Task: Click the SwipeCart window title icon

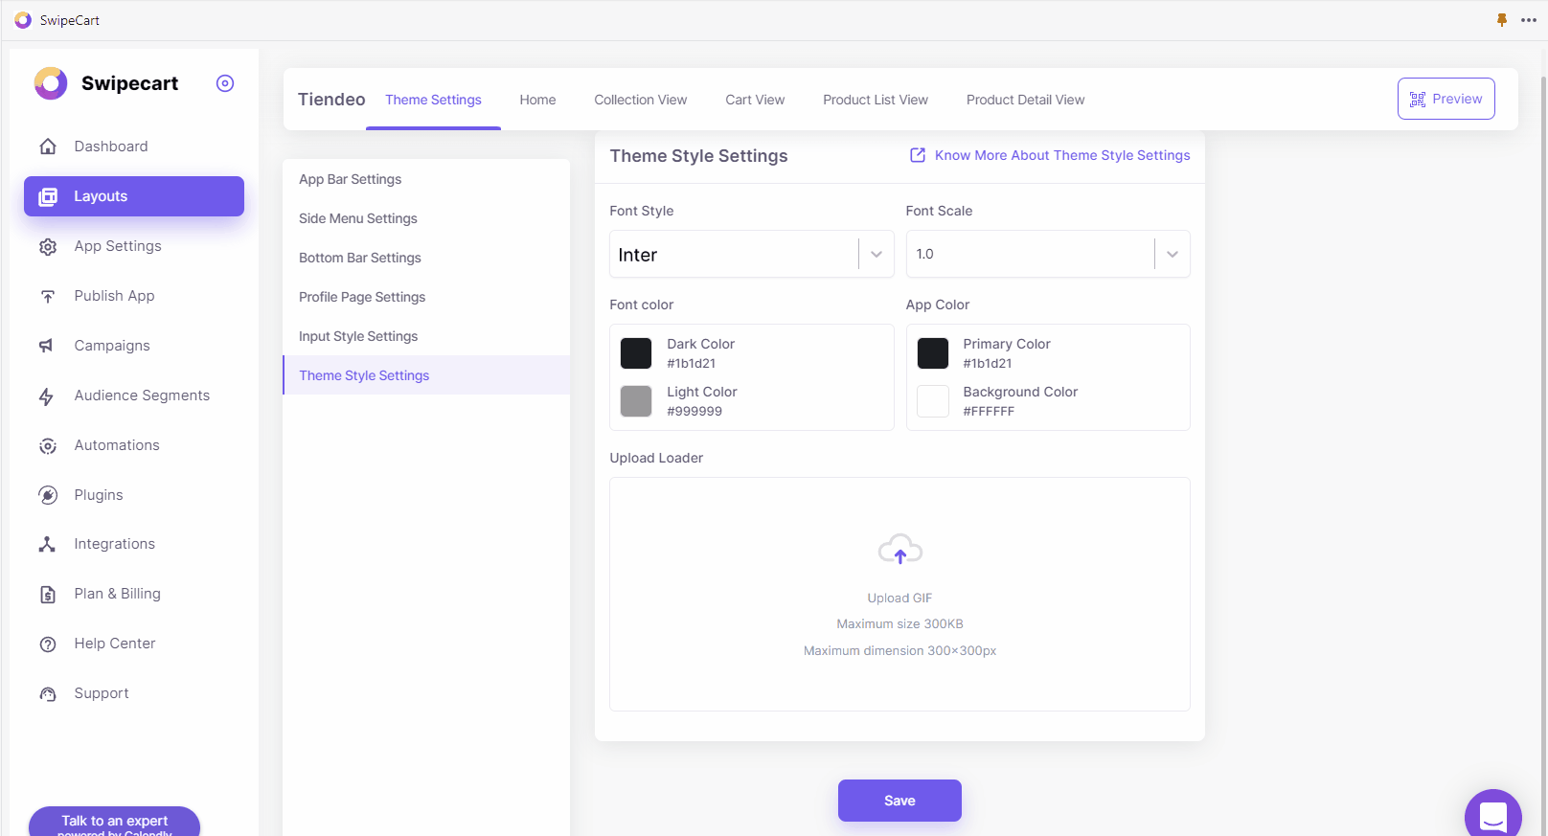Action: click(23, 20)
